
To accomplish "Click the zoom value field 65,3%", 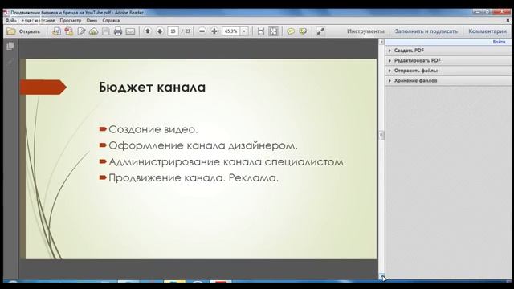I will click(x=231, y=31).
